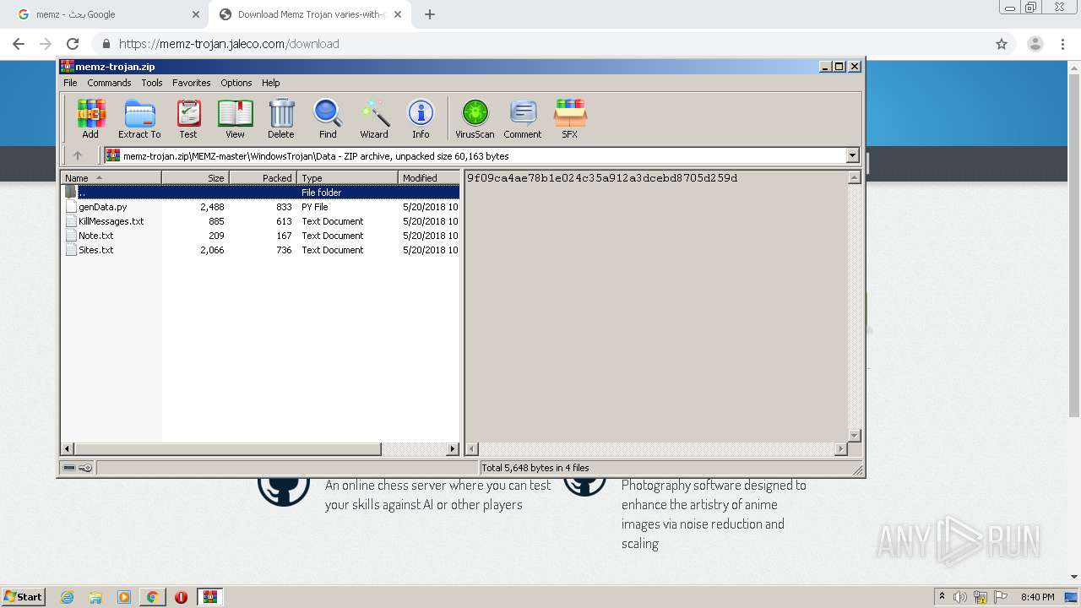Click the Add toolbar icon in WinRAR
Viewport: 1081px width, 608px height.
point(90,118)
